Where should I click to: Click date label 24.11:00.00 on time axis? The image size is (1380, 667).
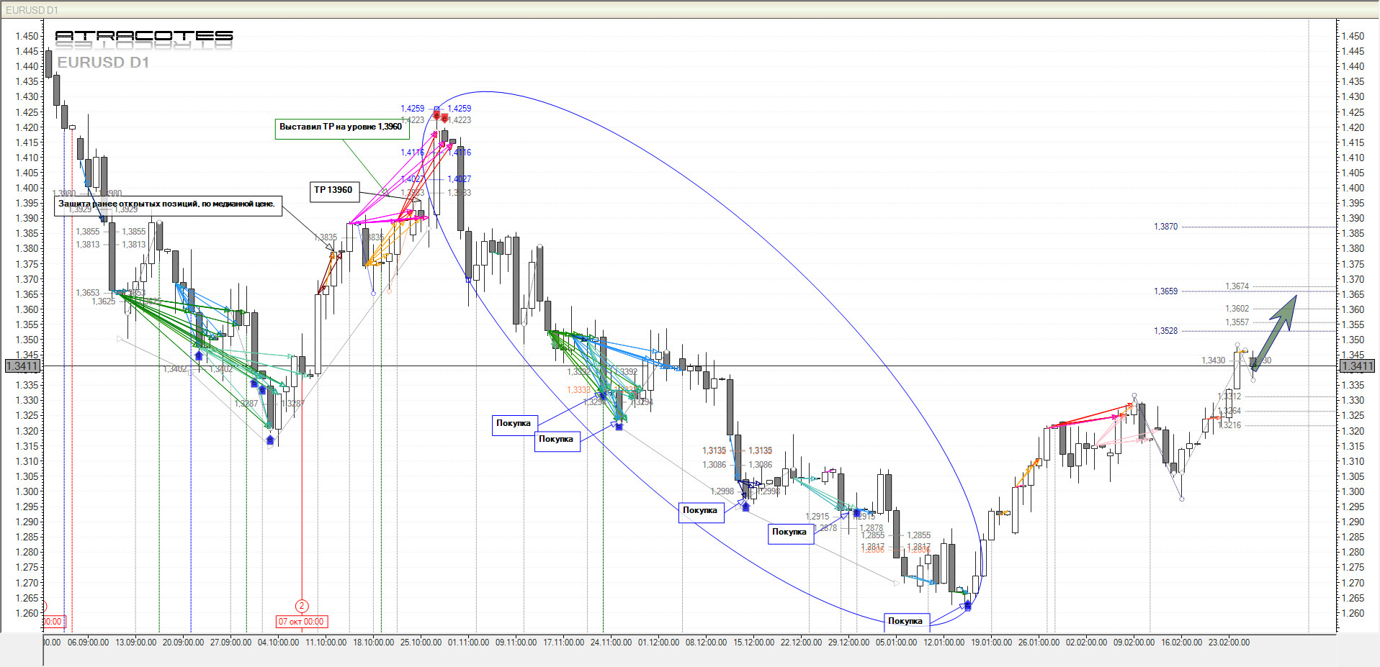[611, 643]
